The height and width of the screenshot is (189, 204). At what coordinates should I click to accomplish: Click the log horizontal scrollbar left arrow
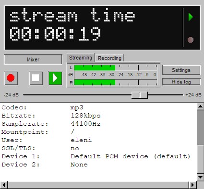[x=4, y=185]
